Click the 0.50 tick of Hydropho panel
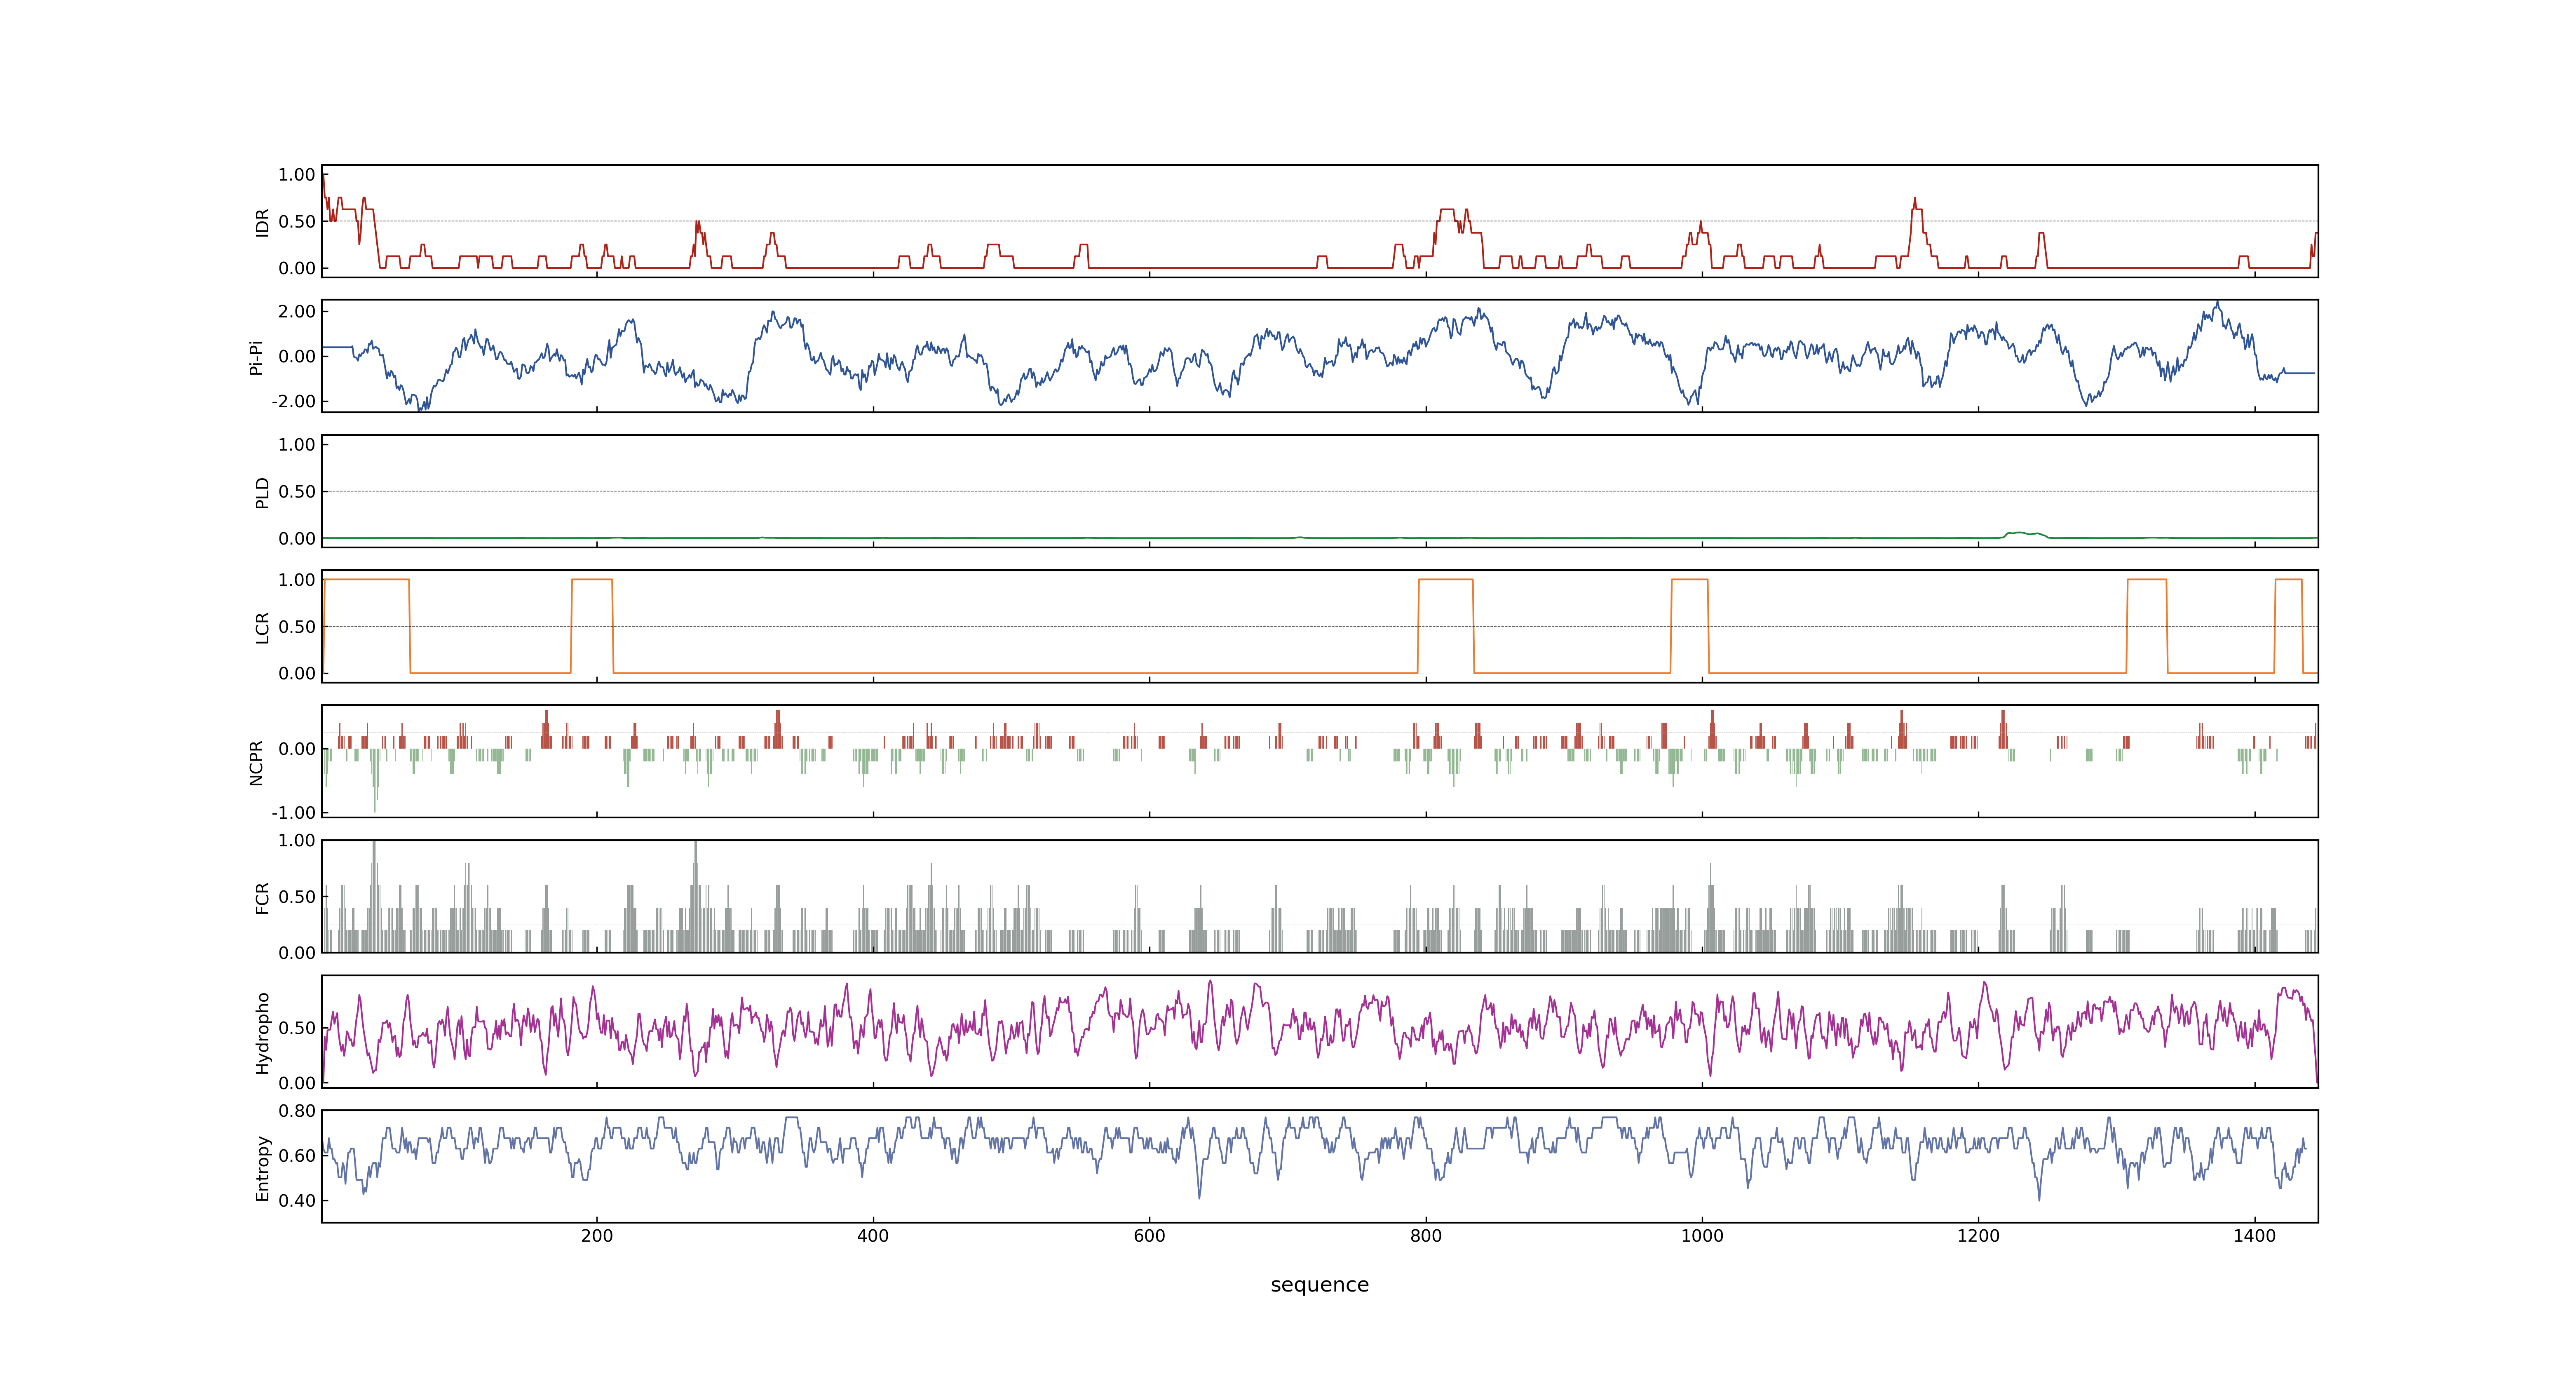The image size is (2576, 1374). 297,1028
